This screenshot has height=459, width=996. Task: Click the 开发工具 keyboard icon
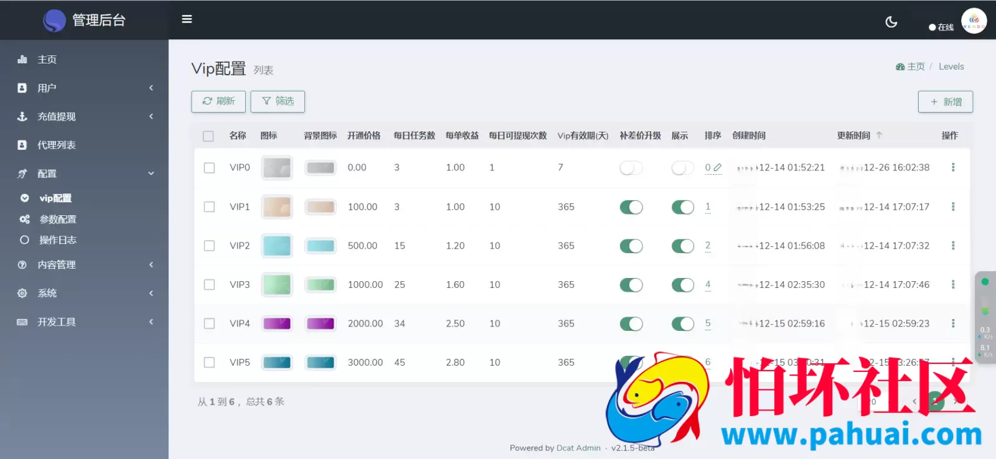pyautogui.click(x=22, y=322)
